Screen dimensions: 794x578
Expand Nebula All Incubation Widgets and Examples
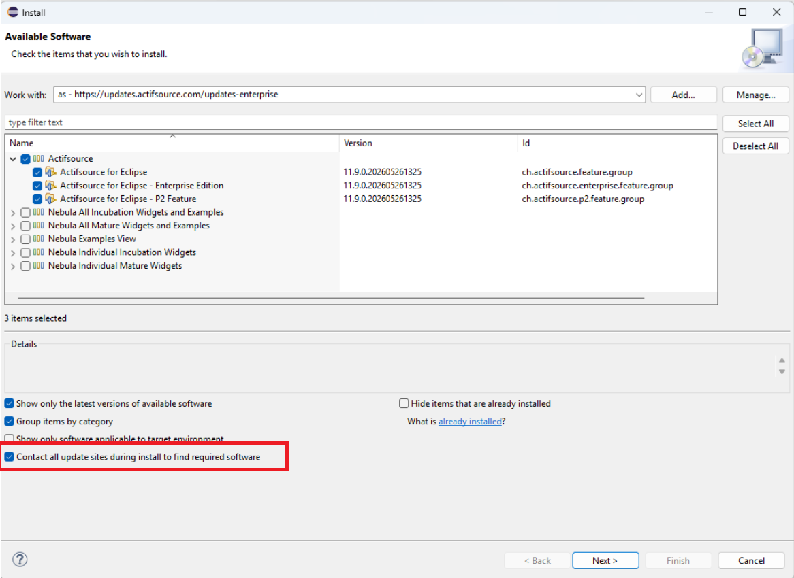point(13,212)
